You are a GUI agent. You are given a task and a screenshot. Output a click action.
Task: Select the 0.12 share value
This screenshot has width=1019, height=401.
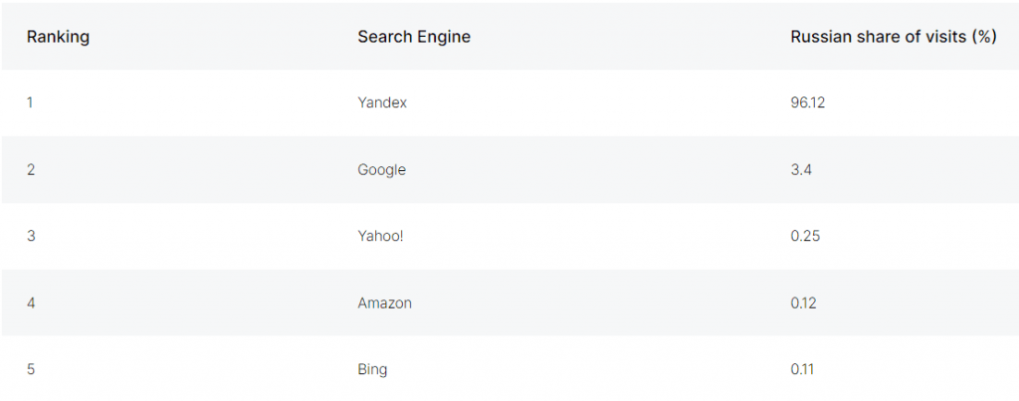coord(804,302)
